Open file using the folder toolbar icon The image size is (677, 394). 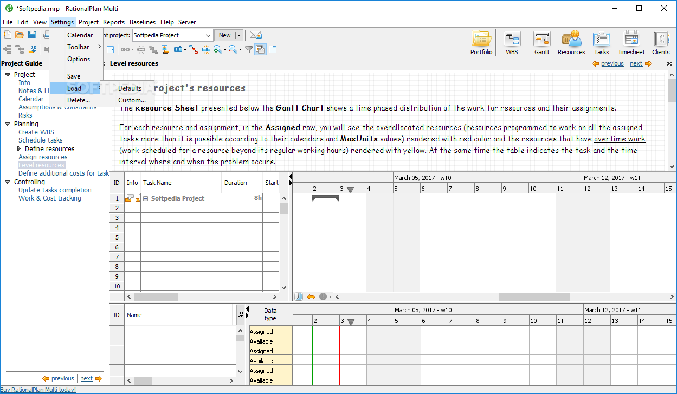[20, 35]
